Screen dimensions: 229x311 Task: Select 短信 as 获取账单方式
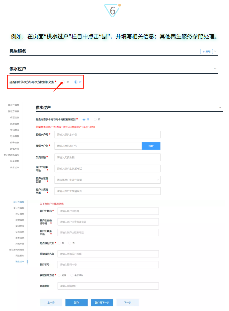pos(59,275)
